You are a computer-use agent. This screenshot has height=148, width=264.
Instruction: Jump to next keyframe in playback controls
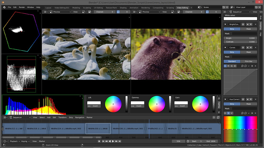(x=116, y=141)
